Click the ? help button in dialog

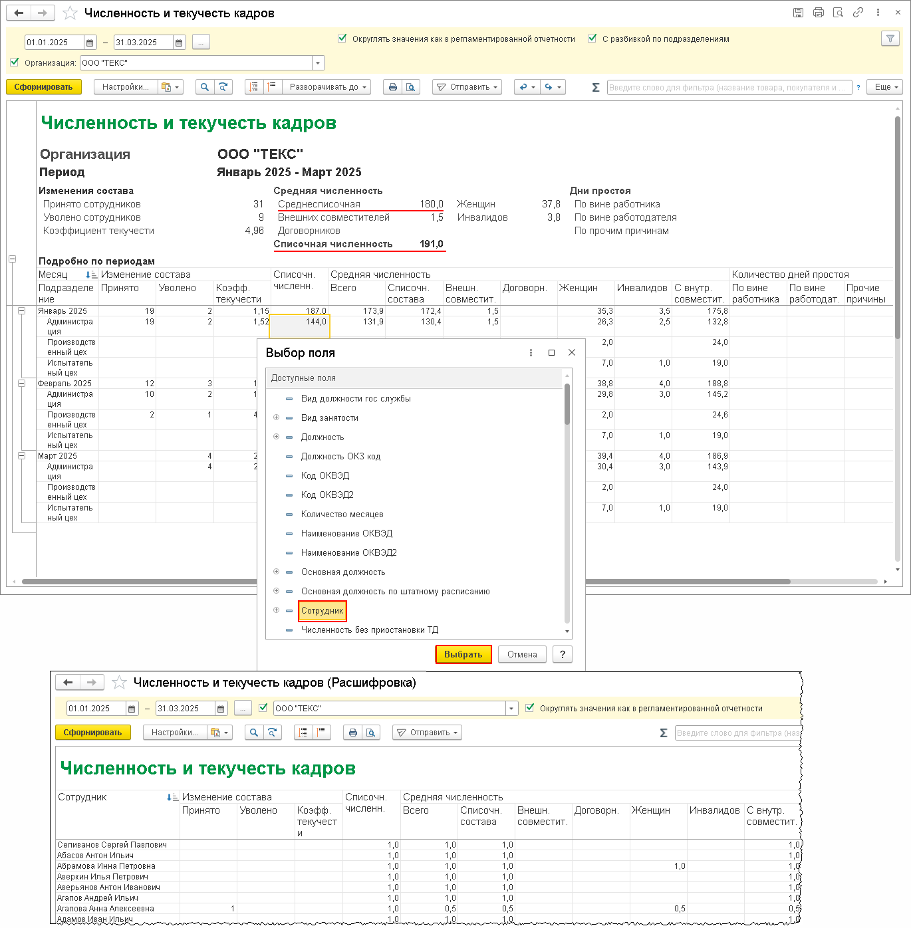pyautogui.click(x=563, y=655)
